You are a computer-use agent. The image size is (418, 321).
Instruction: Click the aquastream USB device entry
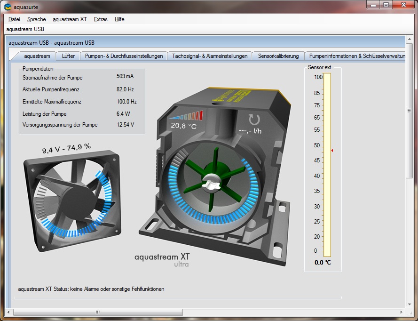tap(25, 29)
